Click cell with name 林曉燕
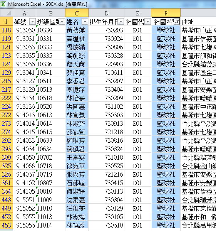Viewport: 216px width, 231px height. (77, 225)
